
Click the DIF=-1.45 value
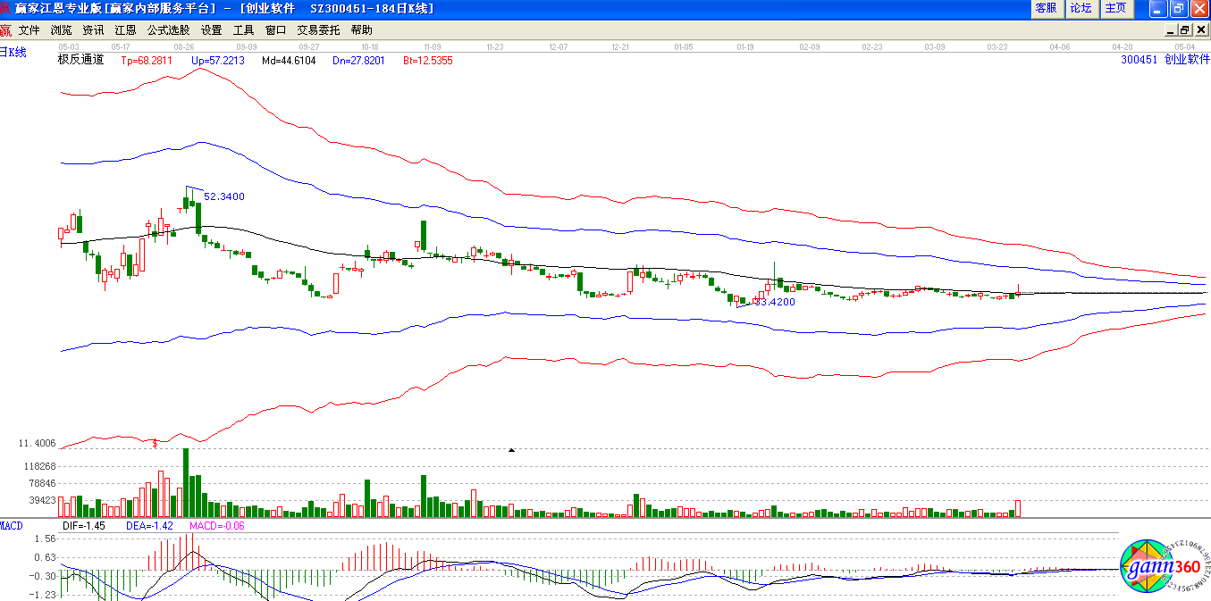[84, 526]
